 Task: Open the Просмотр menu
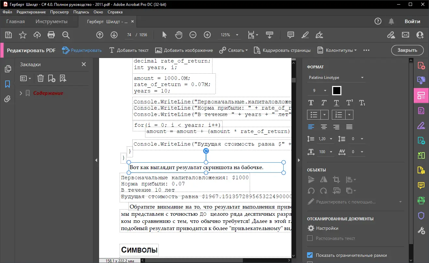pos(59,12)
